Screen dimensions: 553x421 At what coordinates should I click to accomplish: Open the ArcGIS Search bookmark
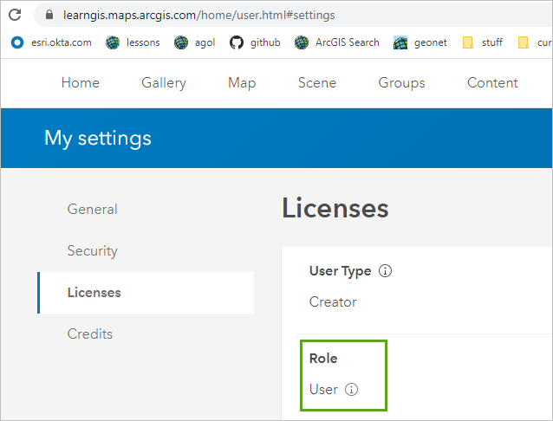337,42
